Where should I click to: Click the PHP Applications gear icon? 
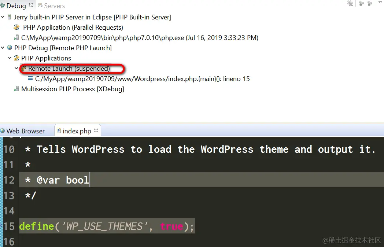point(16,58)
